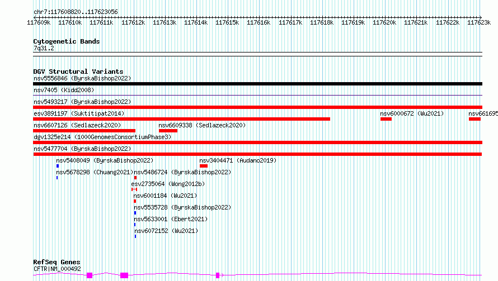Click the red esv3891197 variant bar
This screenshot has width=498, height=281.
coord(182,119)
